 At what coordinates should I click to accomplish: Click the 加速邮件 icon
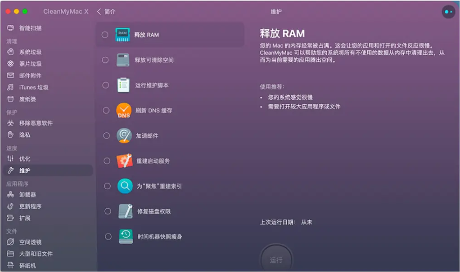coord(124,135)
